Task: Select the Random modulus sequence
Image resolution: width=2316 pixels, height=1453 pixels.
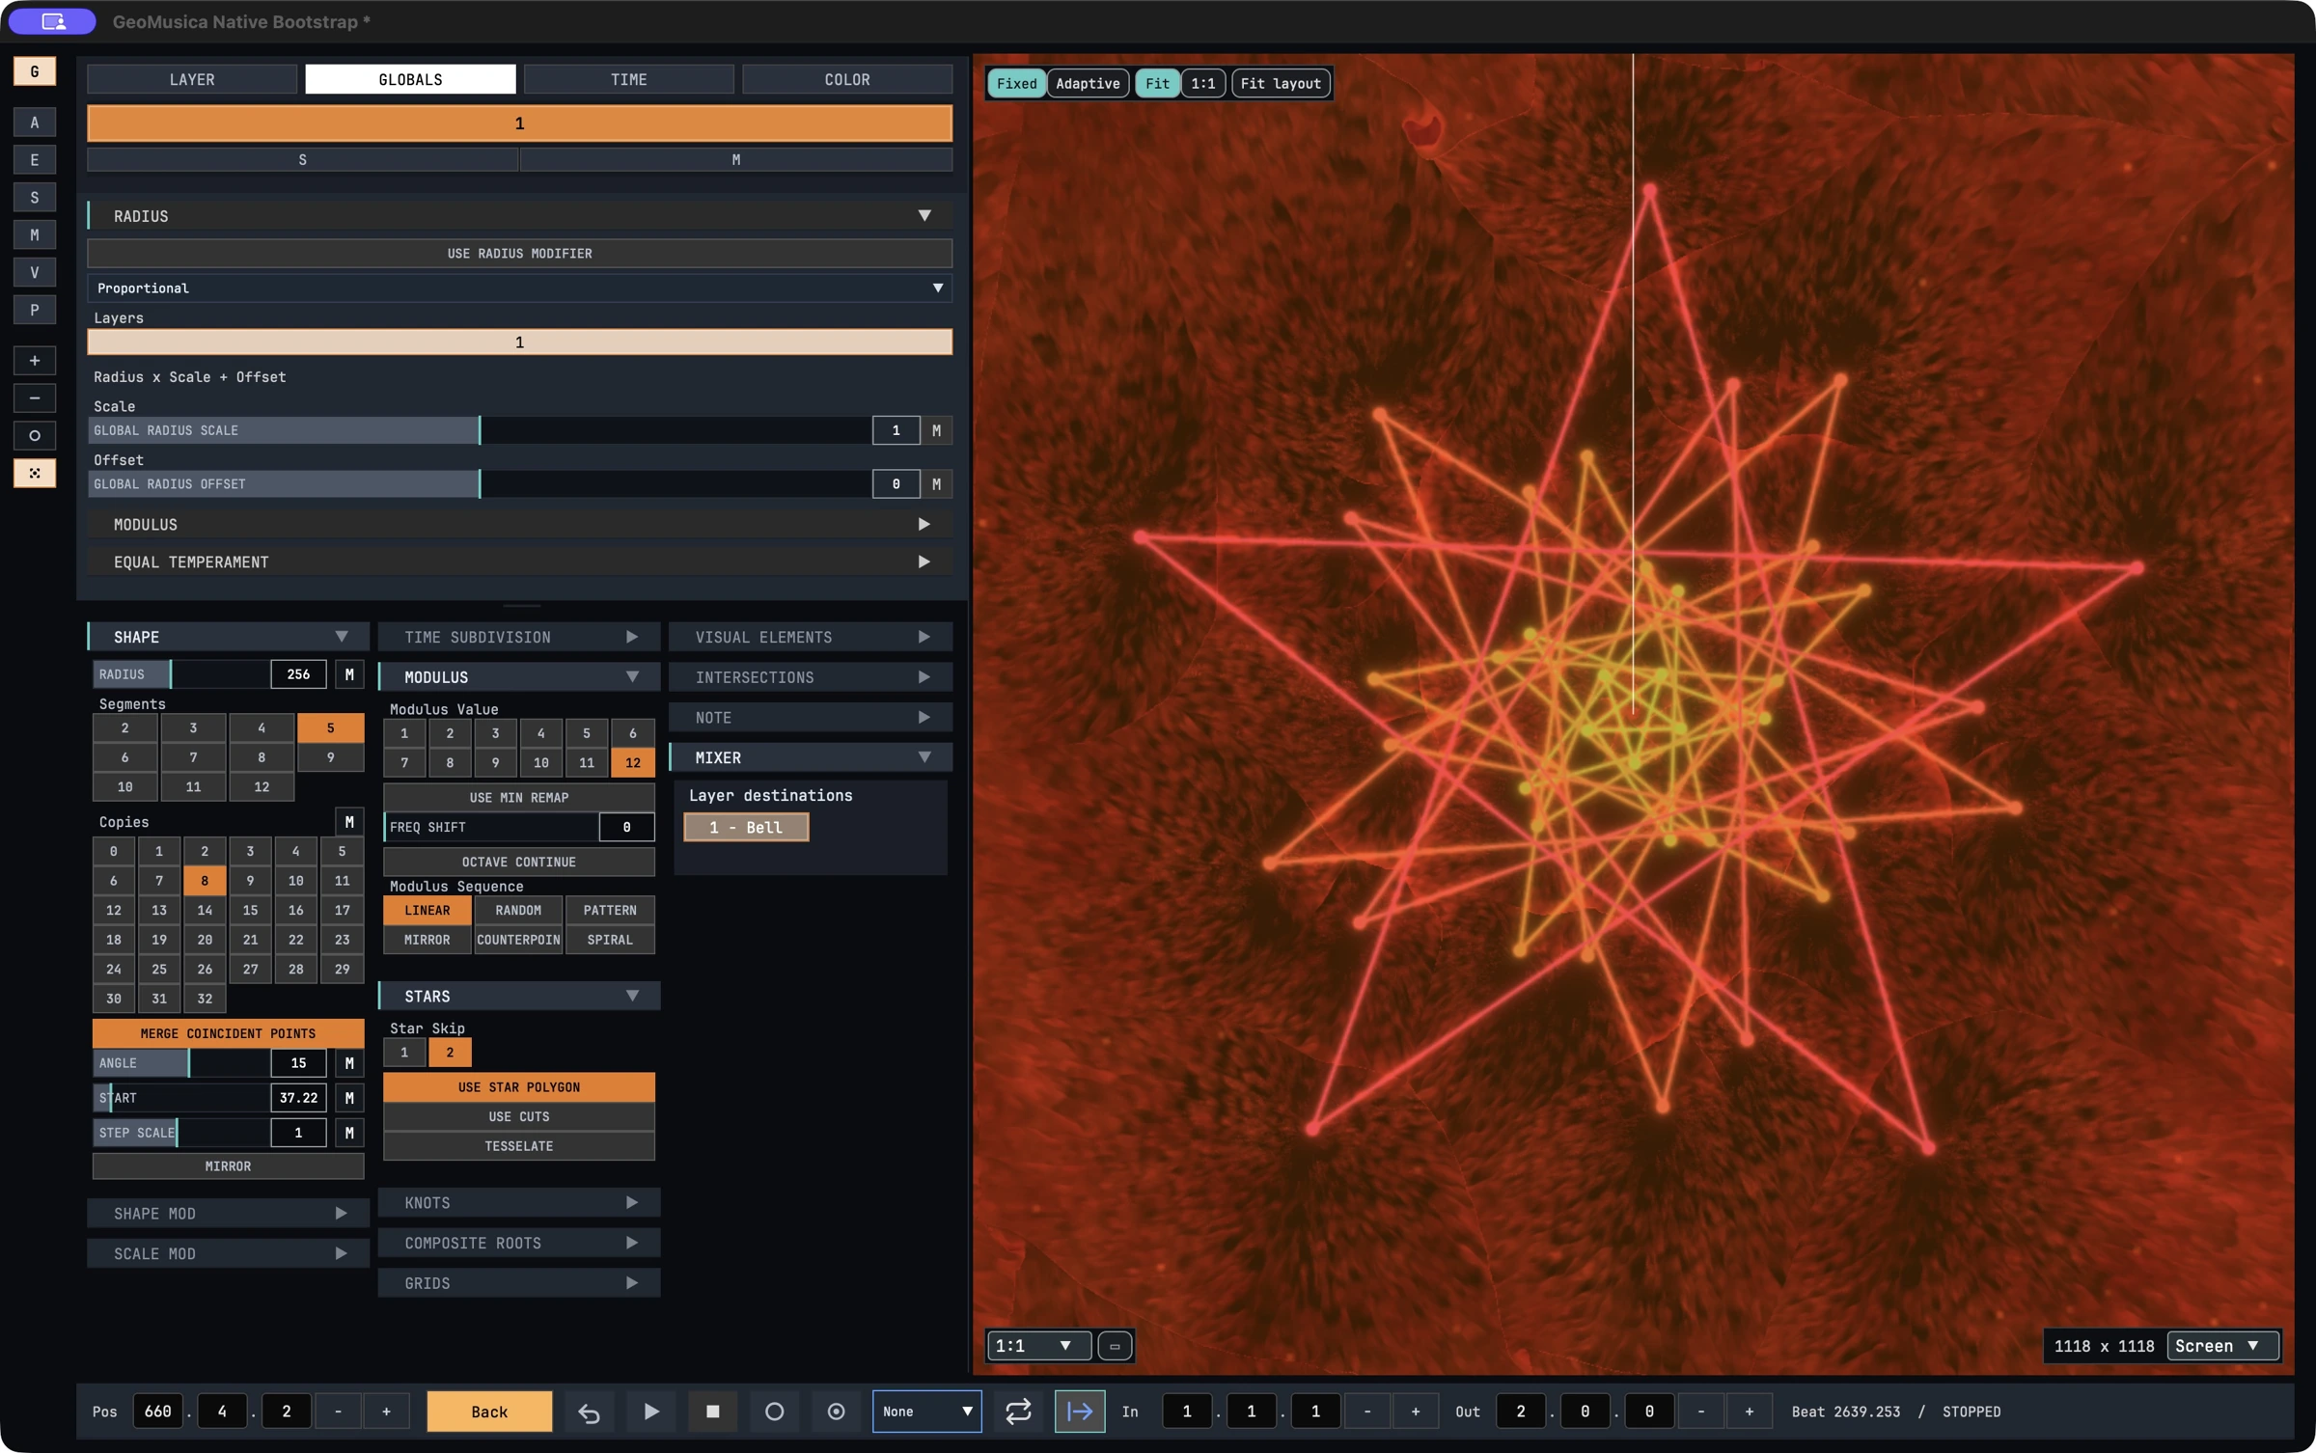Action: [x=518, y=911]
